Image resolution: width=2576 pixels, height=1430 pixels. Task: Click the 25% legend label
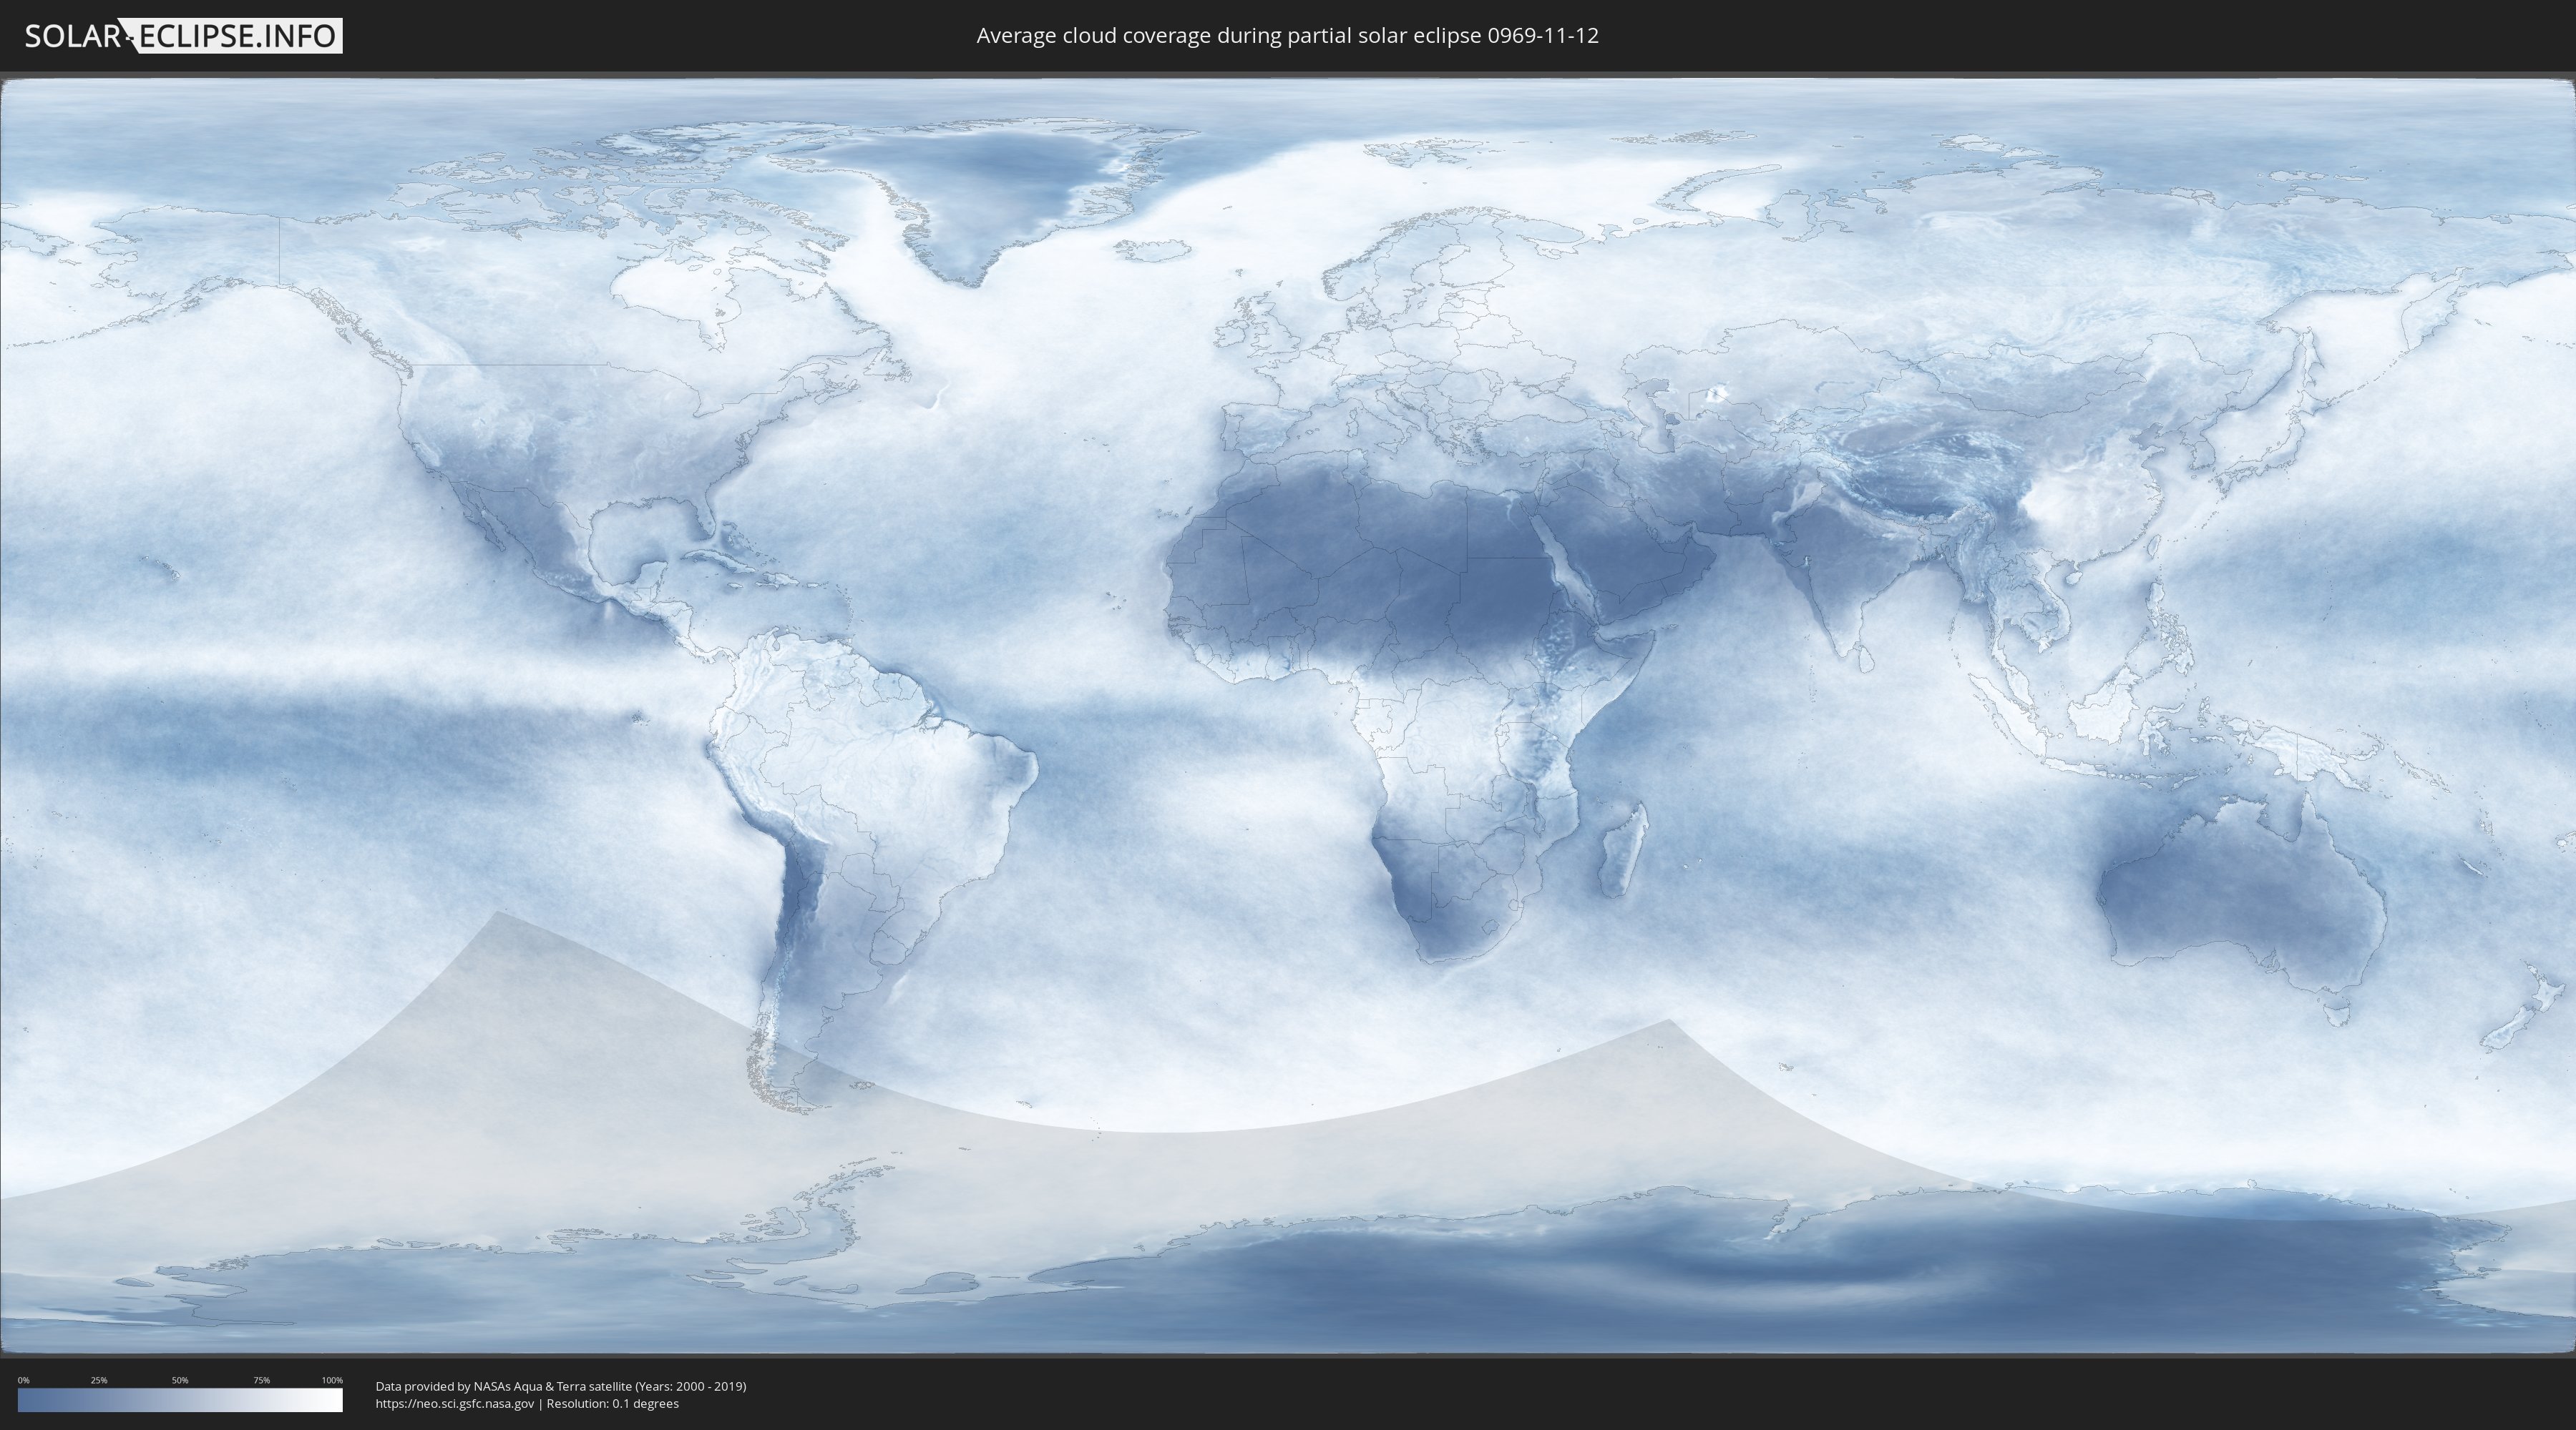point(99,1380)
